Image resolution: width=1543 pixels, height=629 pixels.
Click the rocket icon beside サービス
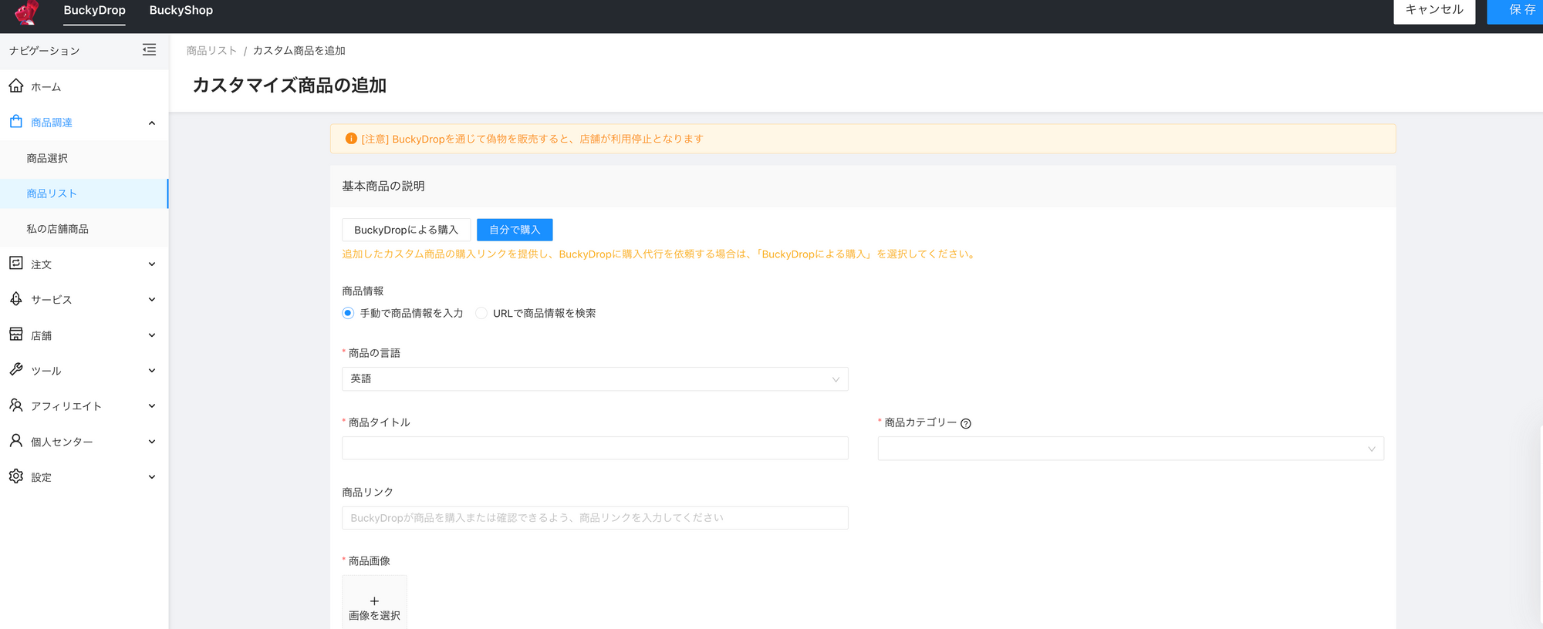click(16, 298)
